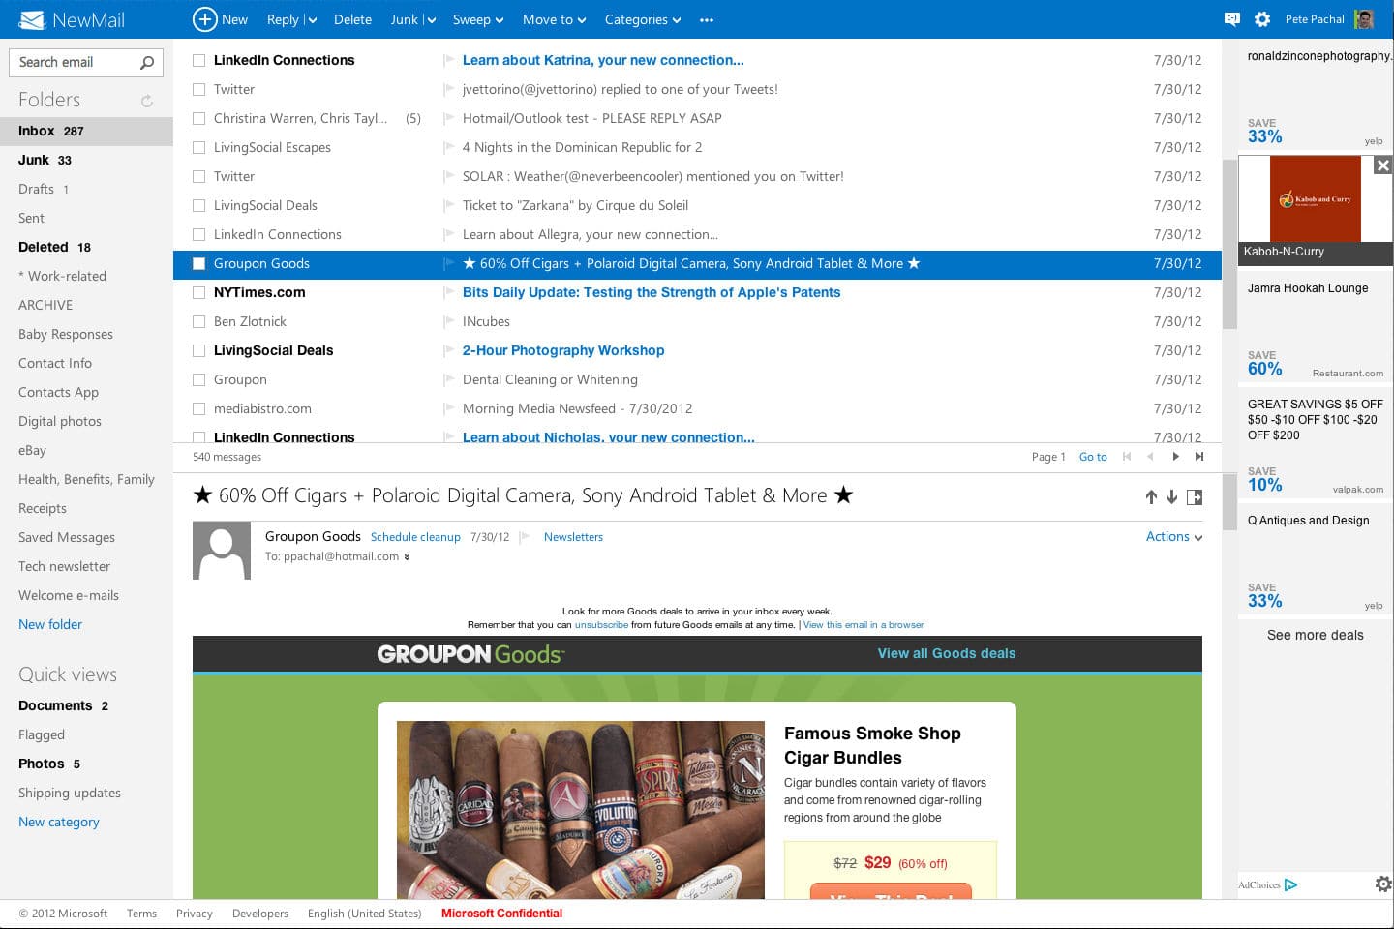
Task: Compose a message with the New plus icon
Action: (x=204, y=19)
